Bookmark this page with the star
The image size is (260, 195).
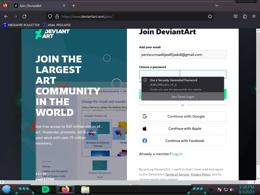(x=210, y=17)
